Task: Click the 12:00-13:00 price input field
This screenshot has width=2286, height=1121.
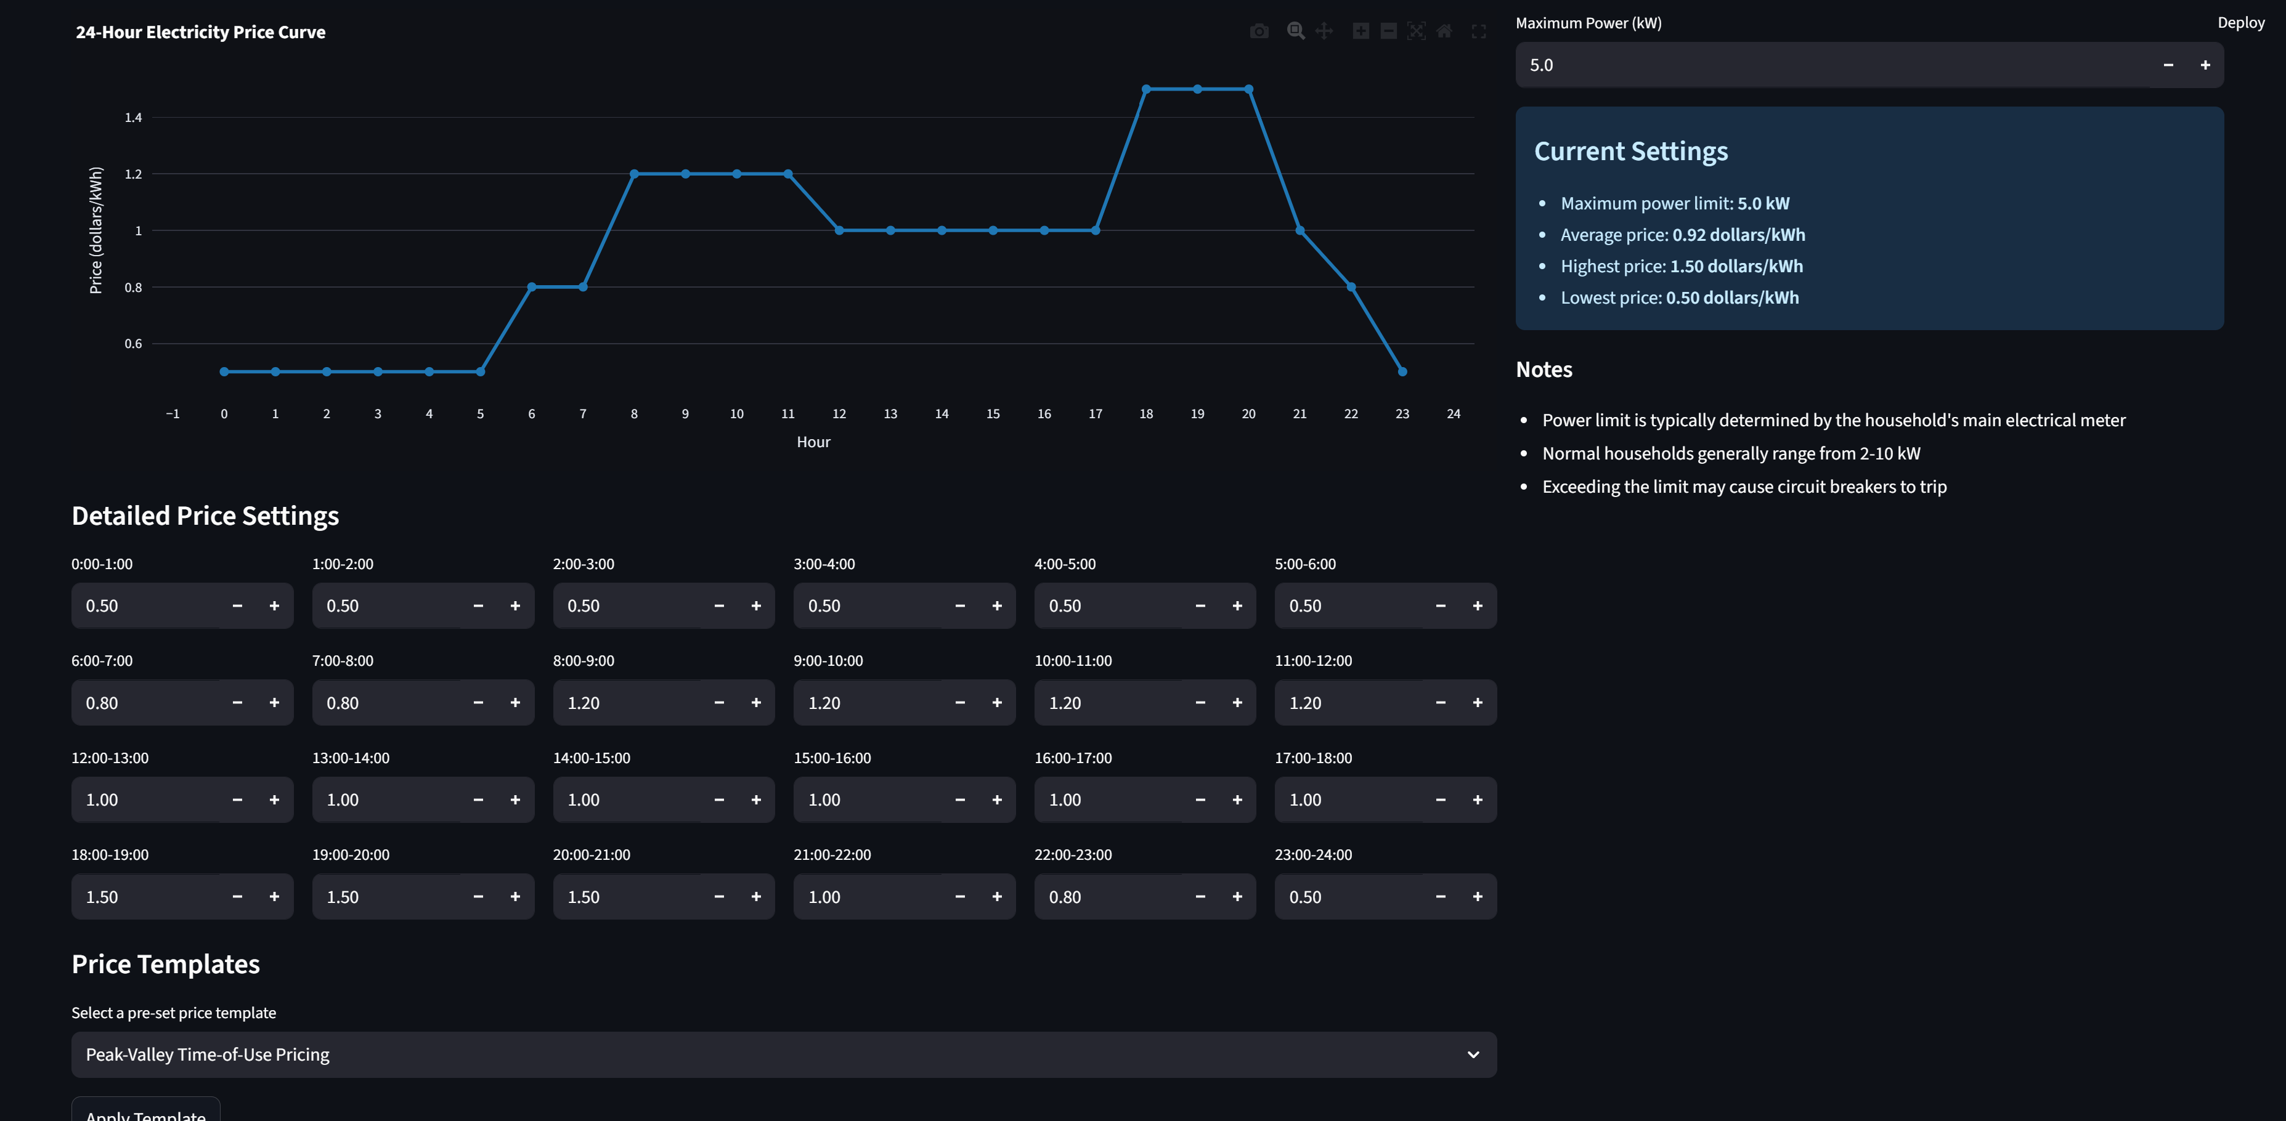Action: click(x=147, y=800)
